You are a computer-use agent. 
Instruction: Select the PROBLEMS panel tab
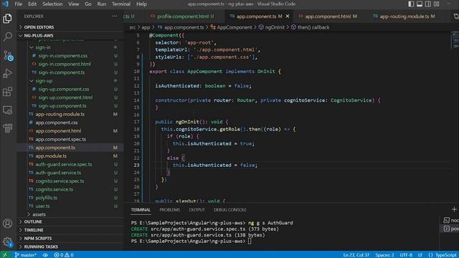coord(170,210)
